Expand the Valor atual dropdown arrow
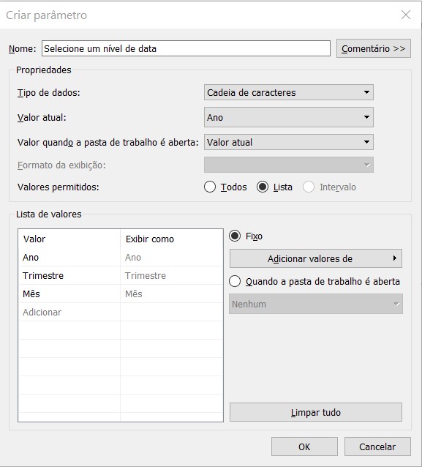422x467 pixels. point(366,117)
